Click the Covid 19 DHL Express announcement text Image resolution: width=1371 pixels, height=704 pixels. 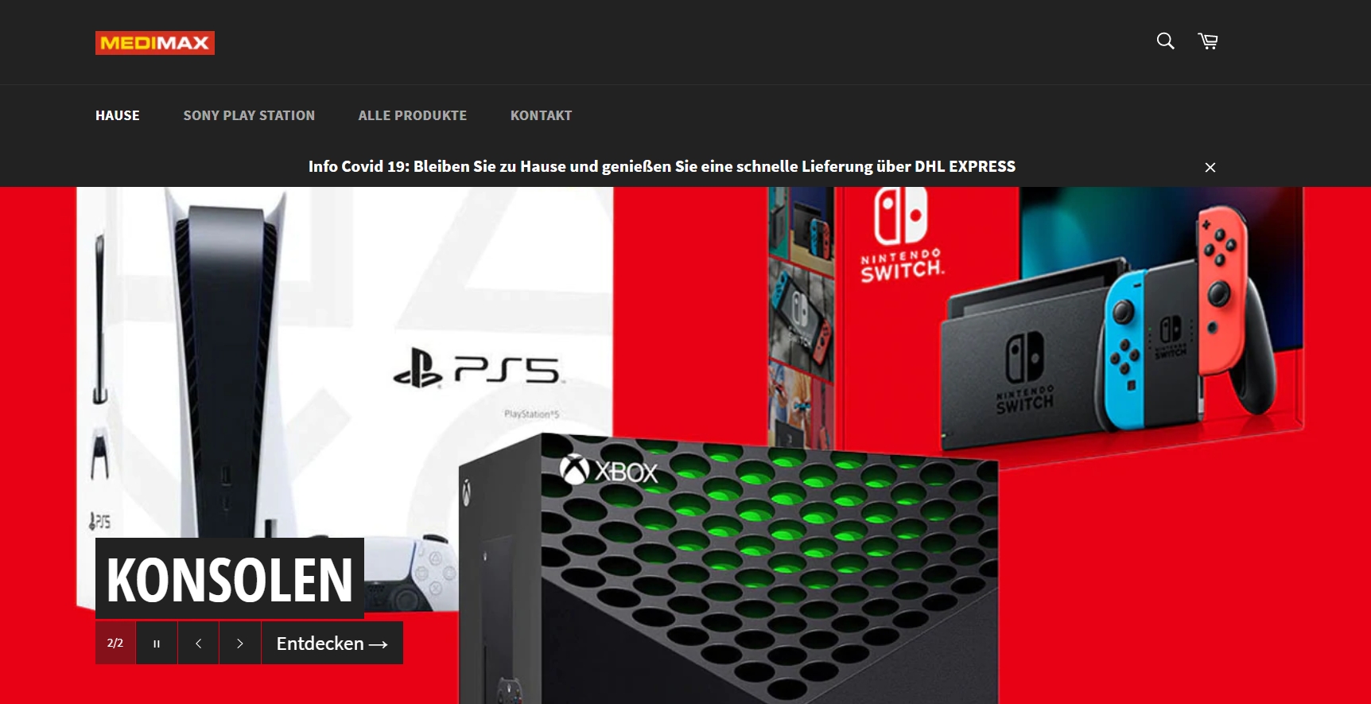pos(662,166)
